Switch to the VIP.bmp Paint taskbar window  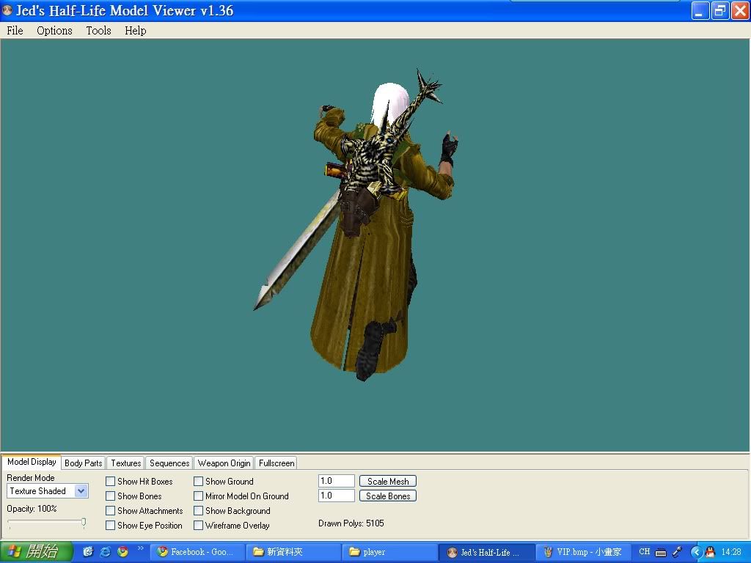[583, 552]
